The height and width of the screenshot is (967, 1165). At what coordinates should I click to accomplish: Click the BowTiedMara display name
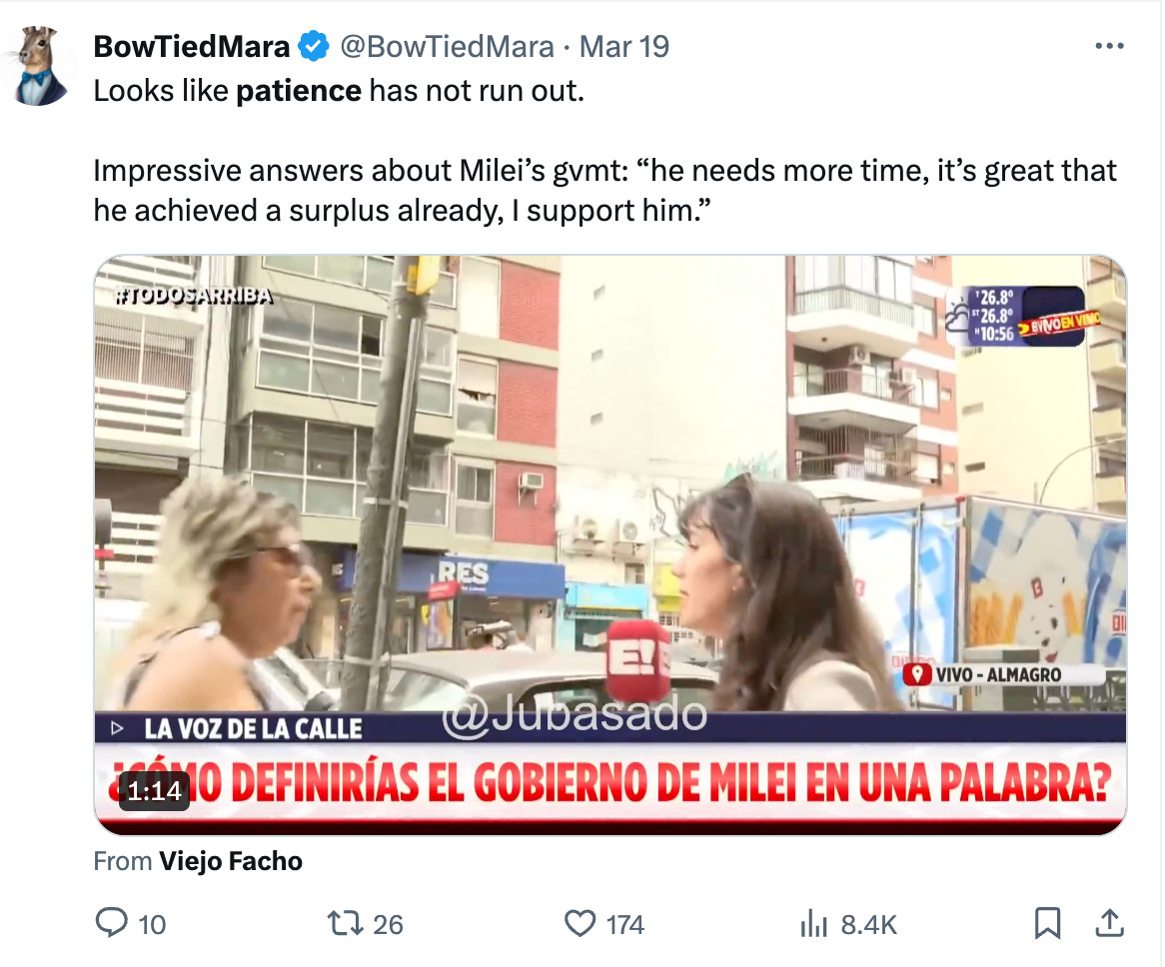click(x=191, y=46)
